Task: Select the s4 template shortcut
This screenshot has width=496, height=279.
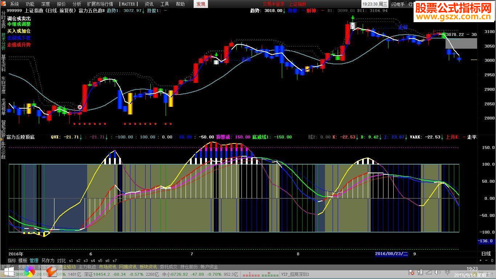Action: click(x=93, y=260)
